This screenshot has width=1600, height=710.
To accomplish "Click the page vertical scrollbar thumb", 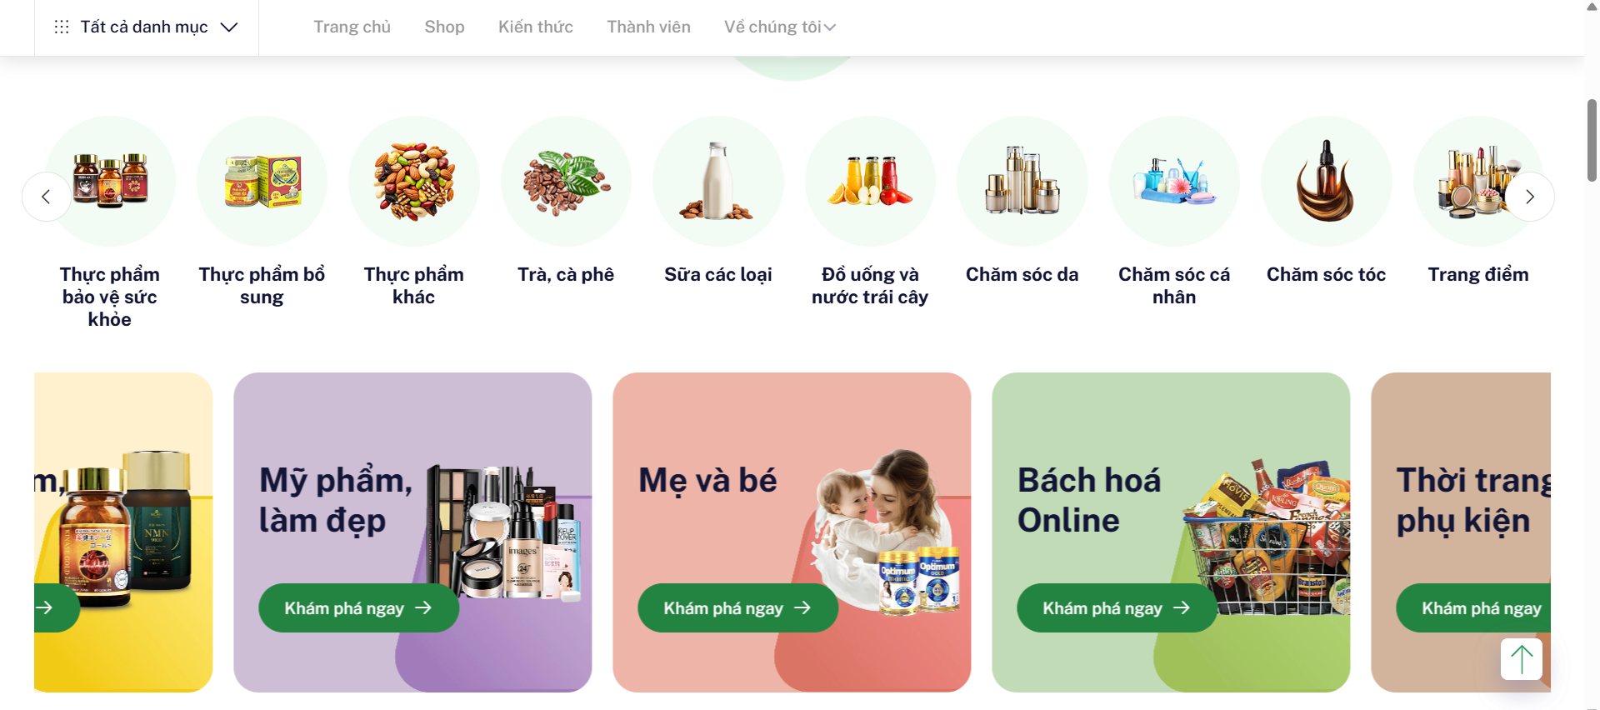I will click(x=1592, y=140).
